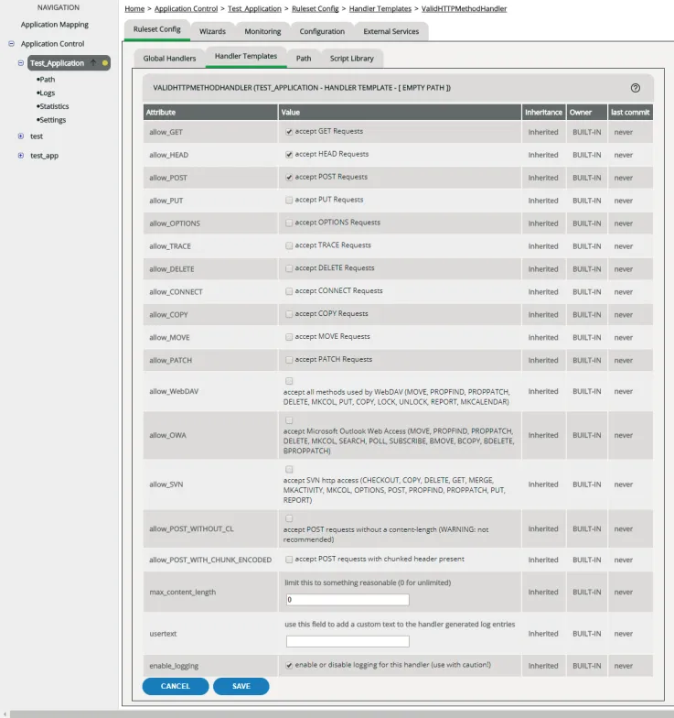Enable accept OPTIONS Requests checkbox
The width and height of the screenshot is (674, 718).
(x=289, y=223)
